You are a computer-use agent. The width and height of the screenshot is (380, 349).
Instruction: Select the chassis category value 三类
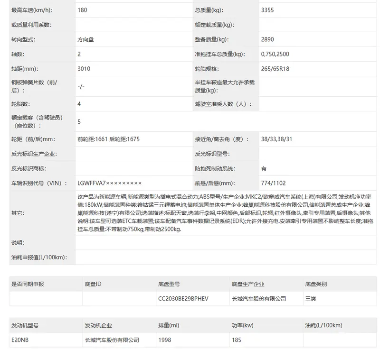[x=310, y=299]
